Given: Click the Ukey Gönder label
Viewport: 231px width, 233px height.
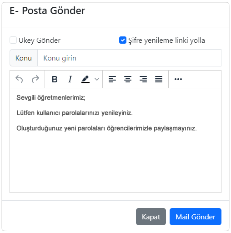Looking at the screenshot, I should pos(40,41).
